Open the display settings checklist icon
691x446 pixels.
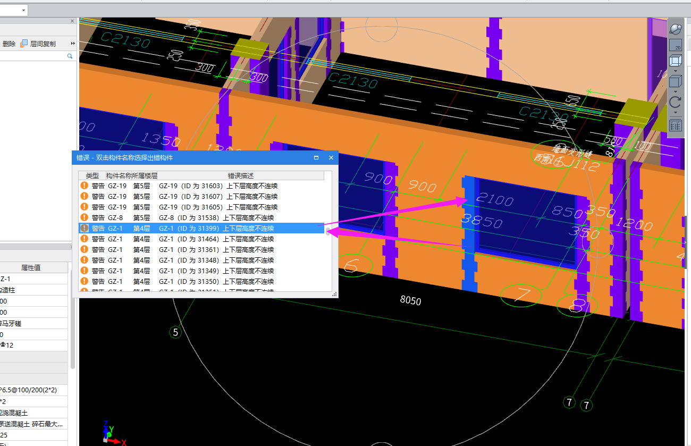point(675,125)
